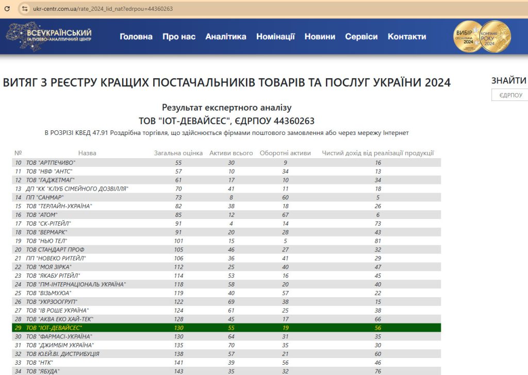Click the Чистий дохід від реалізації header
528x375 pixels.
point(378,153)
